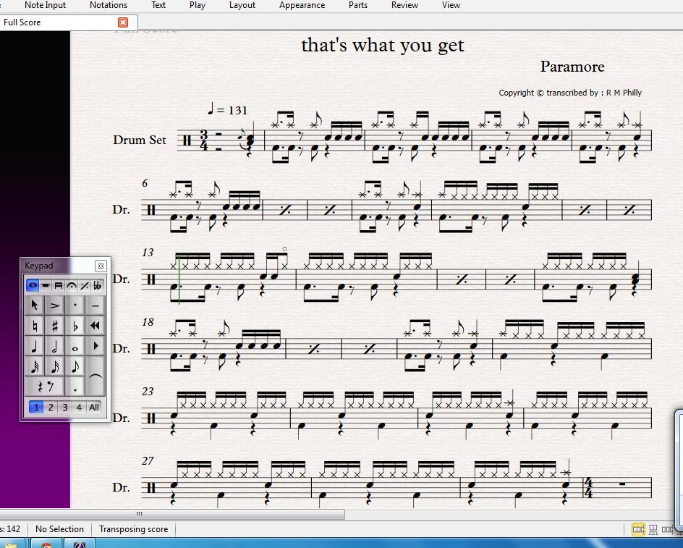Click bar number 18 label
Viewport: 683px width, 548px height.
(x=148, y=322)
